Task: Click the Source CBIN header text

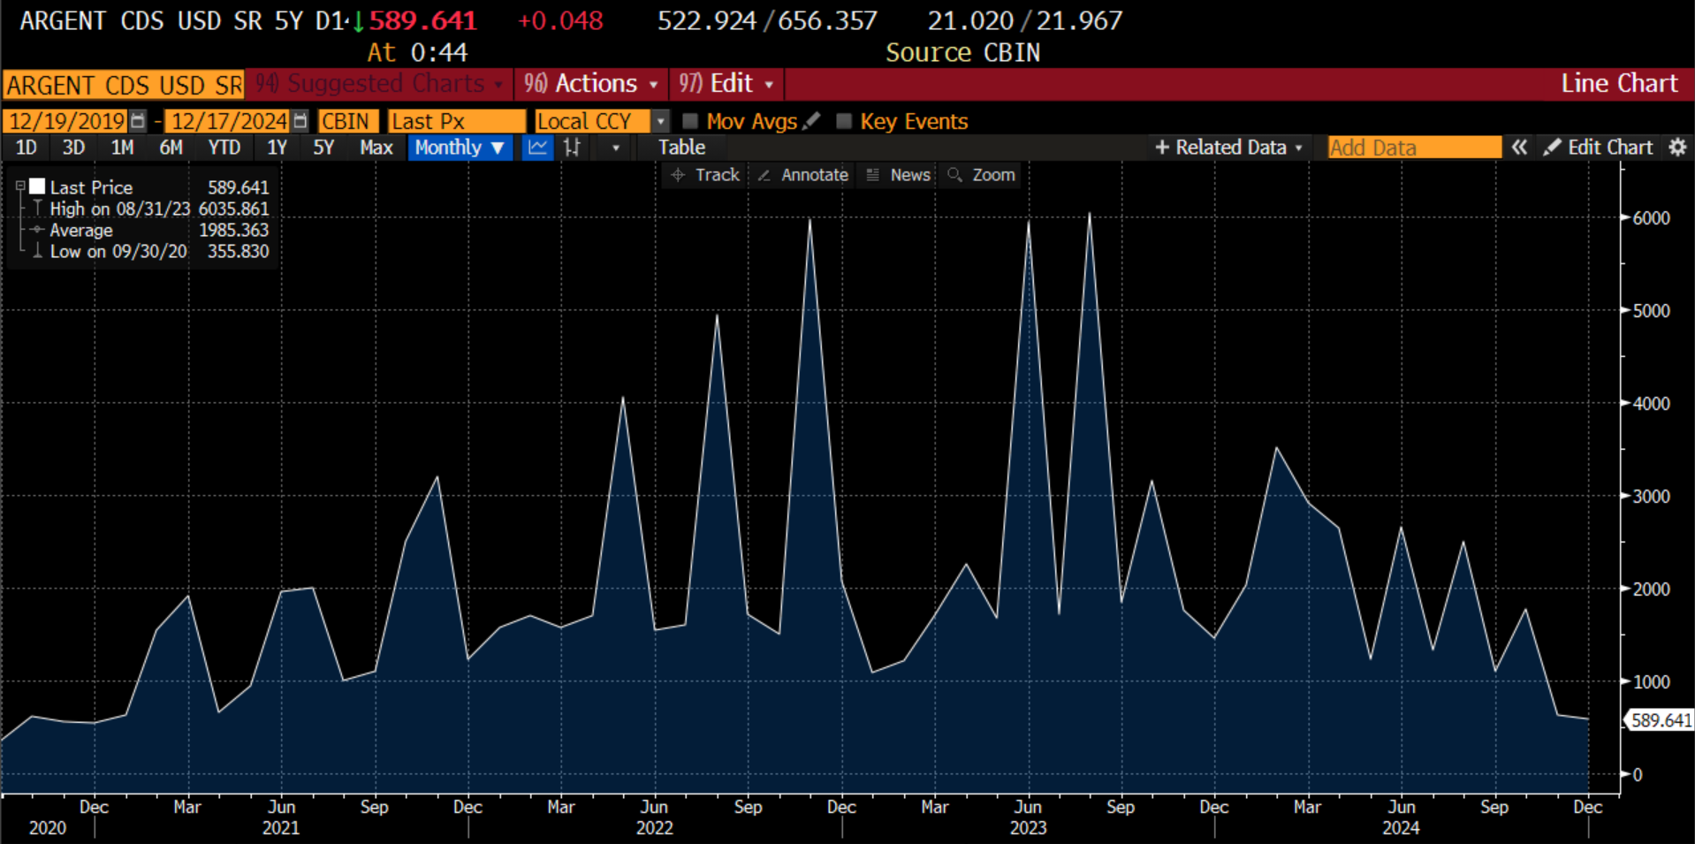Action: pyautogui.click(x=962, y=53)
